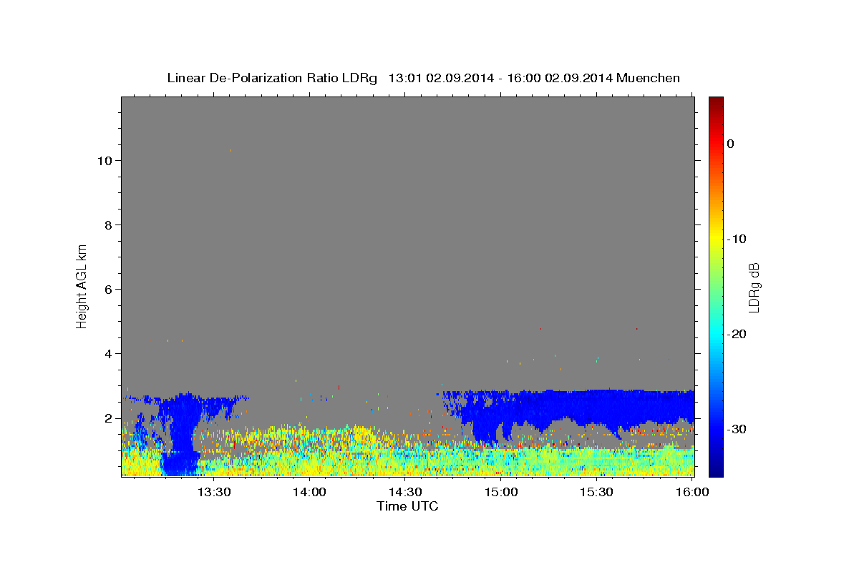Image resolution: width=859 pixels, height=572 pixels.
Task: Click the 15:30 time tick label
Action: coord(596,492)
